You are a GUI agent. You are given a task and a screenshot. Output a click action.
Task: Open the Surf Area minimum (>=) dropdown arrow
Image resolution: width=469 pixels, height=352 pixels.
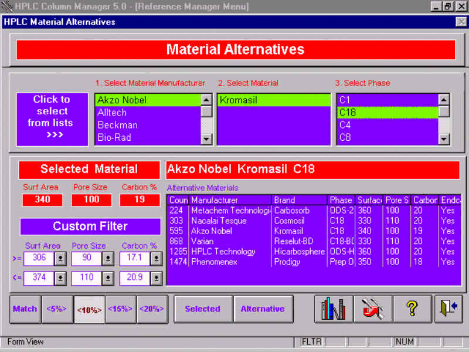click(60, 259)
